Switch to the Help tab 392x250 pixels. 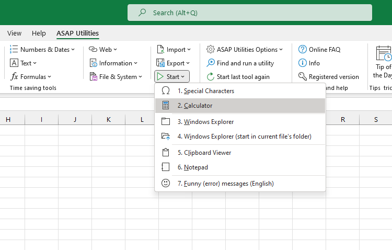[39, 33]
